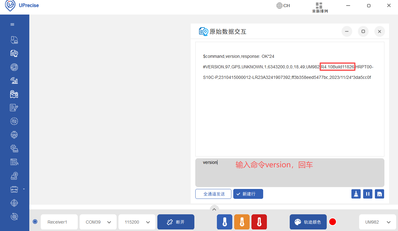The image size is (398, 231).
Task: Click the rearrange windows button (重新排列)
Action: point(320,8)
